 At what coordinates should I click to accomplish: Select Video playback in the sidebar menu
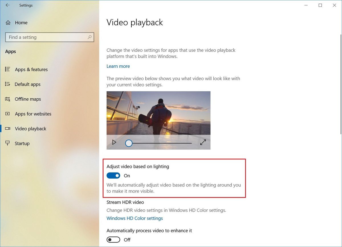click(30, 128)
